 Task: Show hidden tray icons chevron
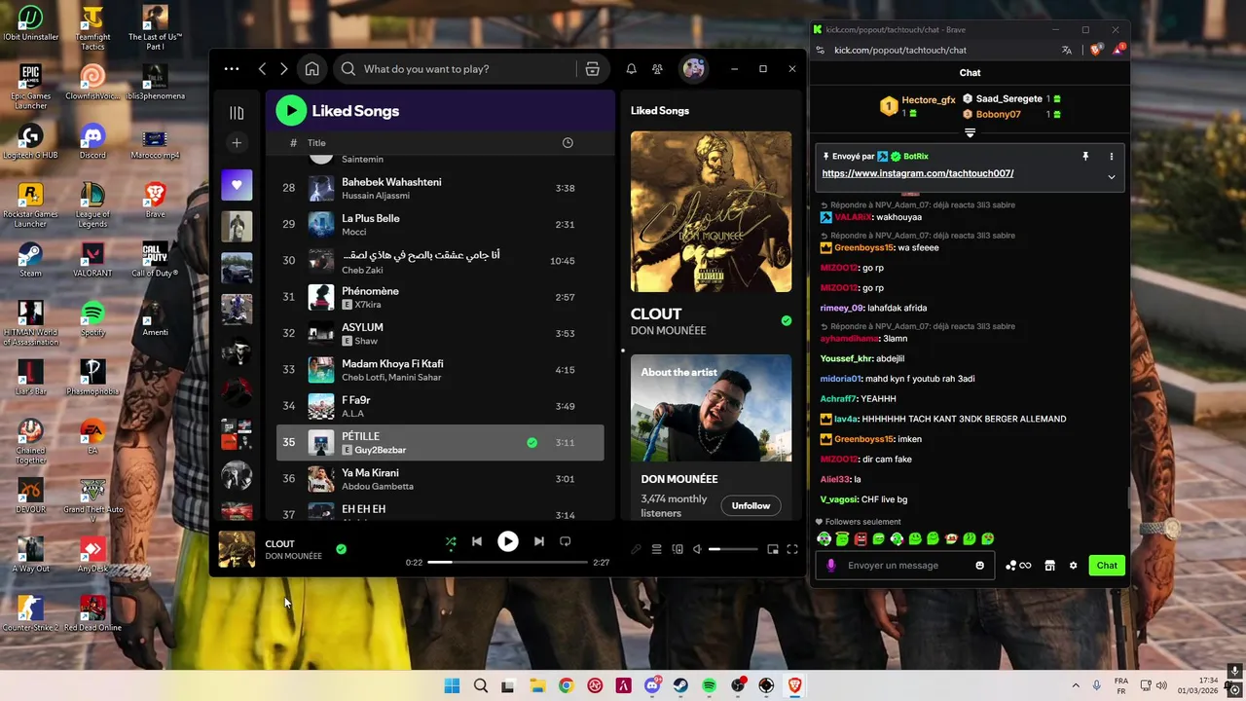[x=1076, y=686]
